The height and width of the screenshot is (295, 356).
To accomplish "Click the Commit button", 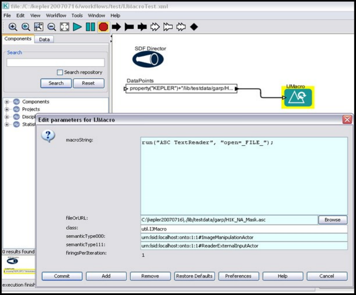I will pos(62,276).
